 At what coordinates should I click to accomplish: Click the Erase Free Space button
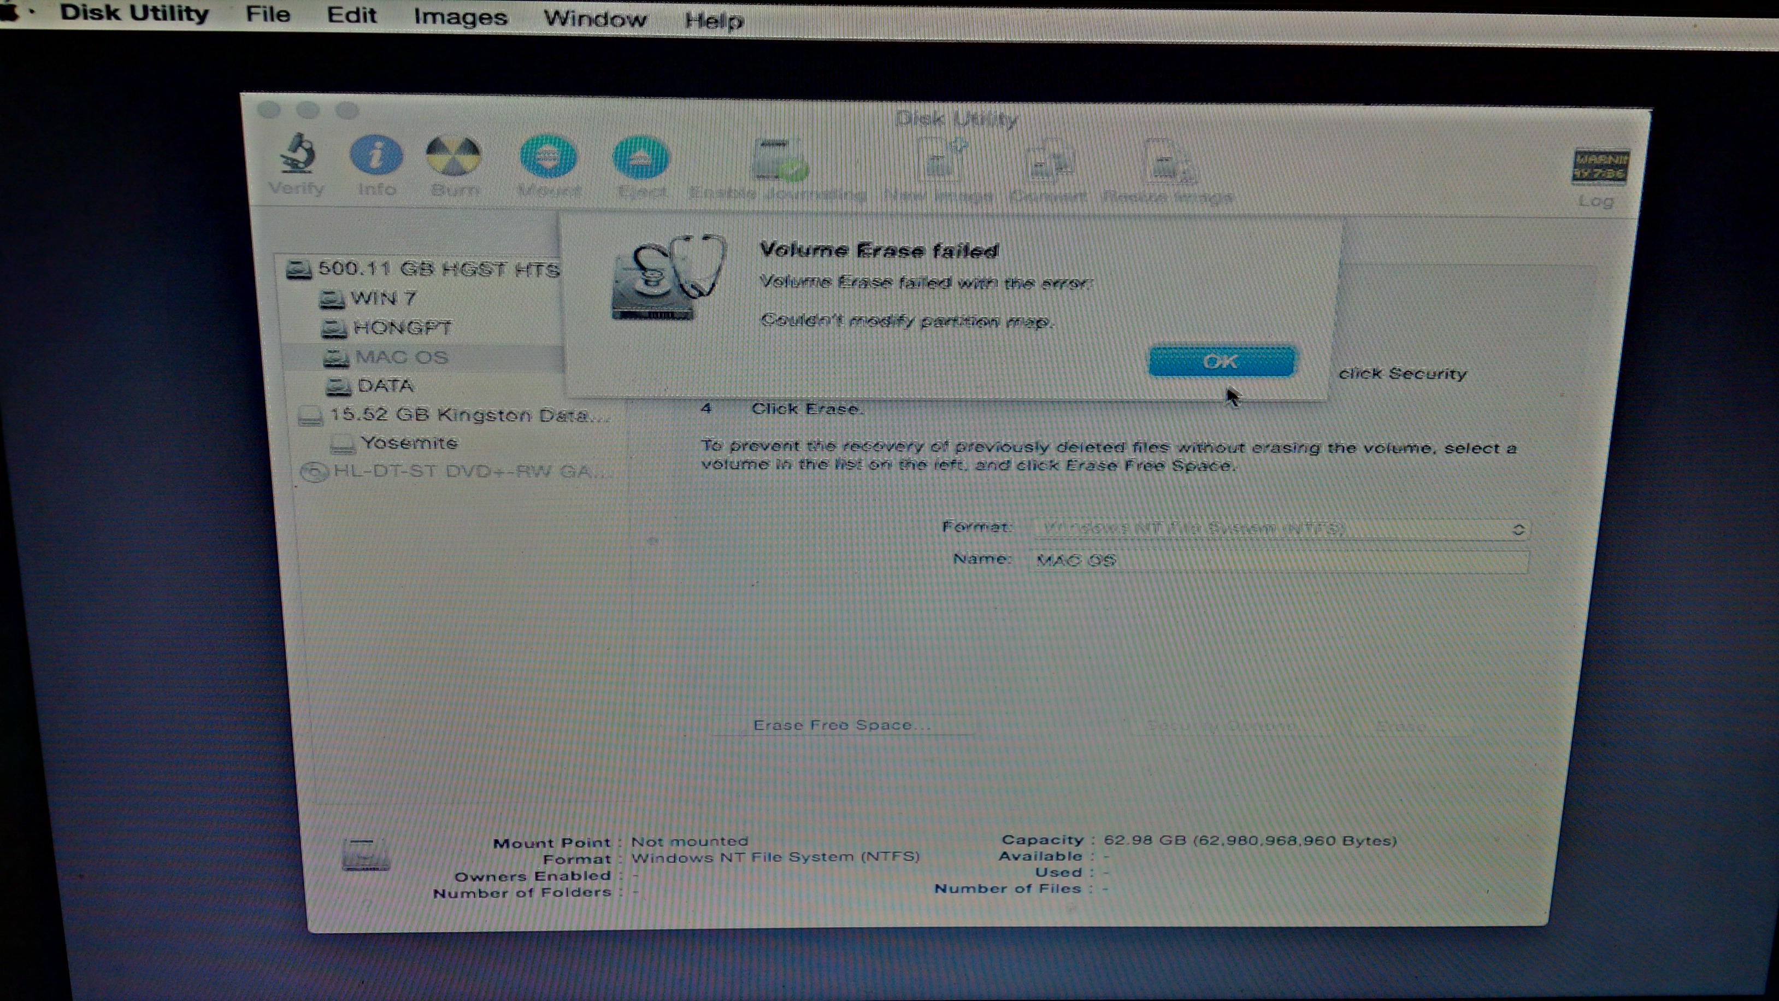[841, 725]
